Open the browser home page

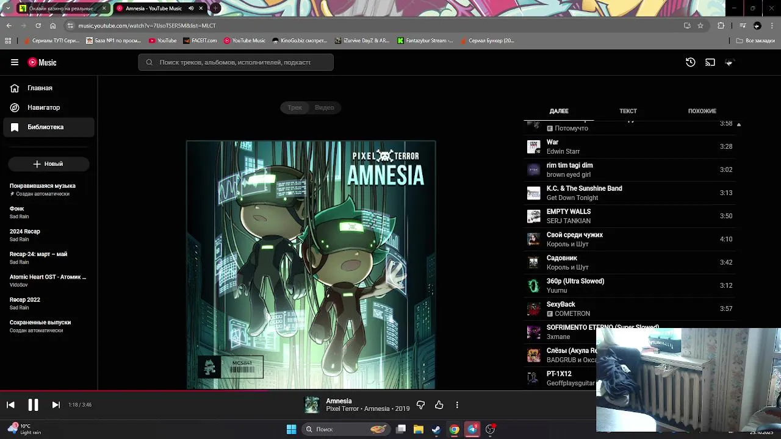[x=53, y=26]
